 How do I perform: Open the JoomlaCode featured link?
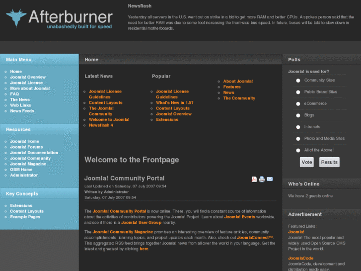point(301,258)
